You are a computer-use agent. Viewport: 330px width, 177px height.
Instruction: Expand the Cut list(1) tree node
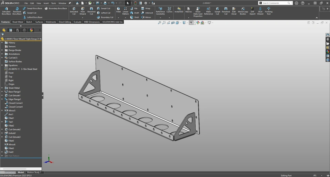point(2,58)
